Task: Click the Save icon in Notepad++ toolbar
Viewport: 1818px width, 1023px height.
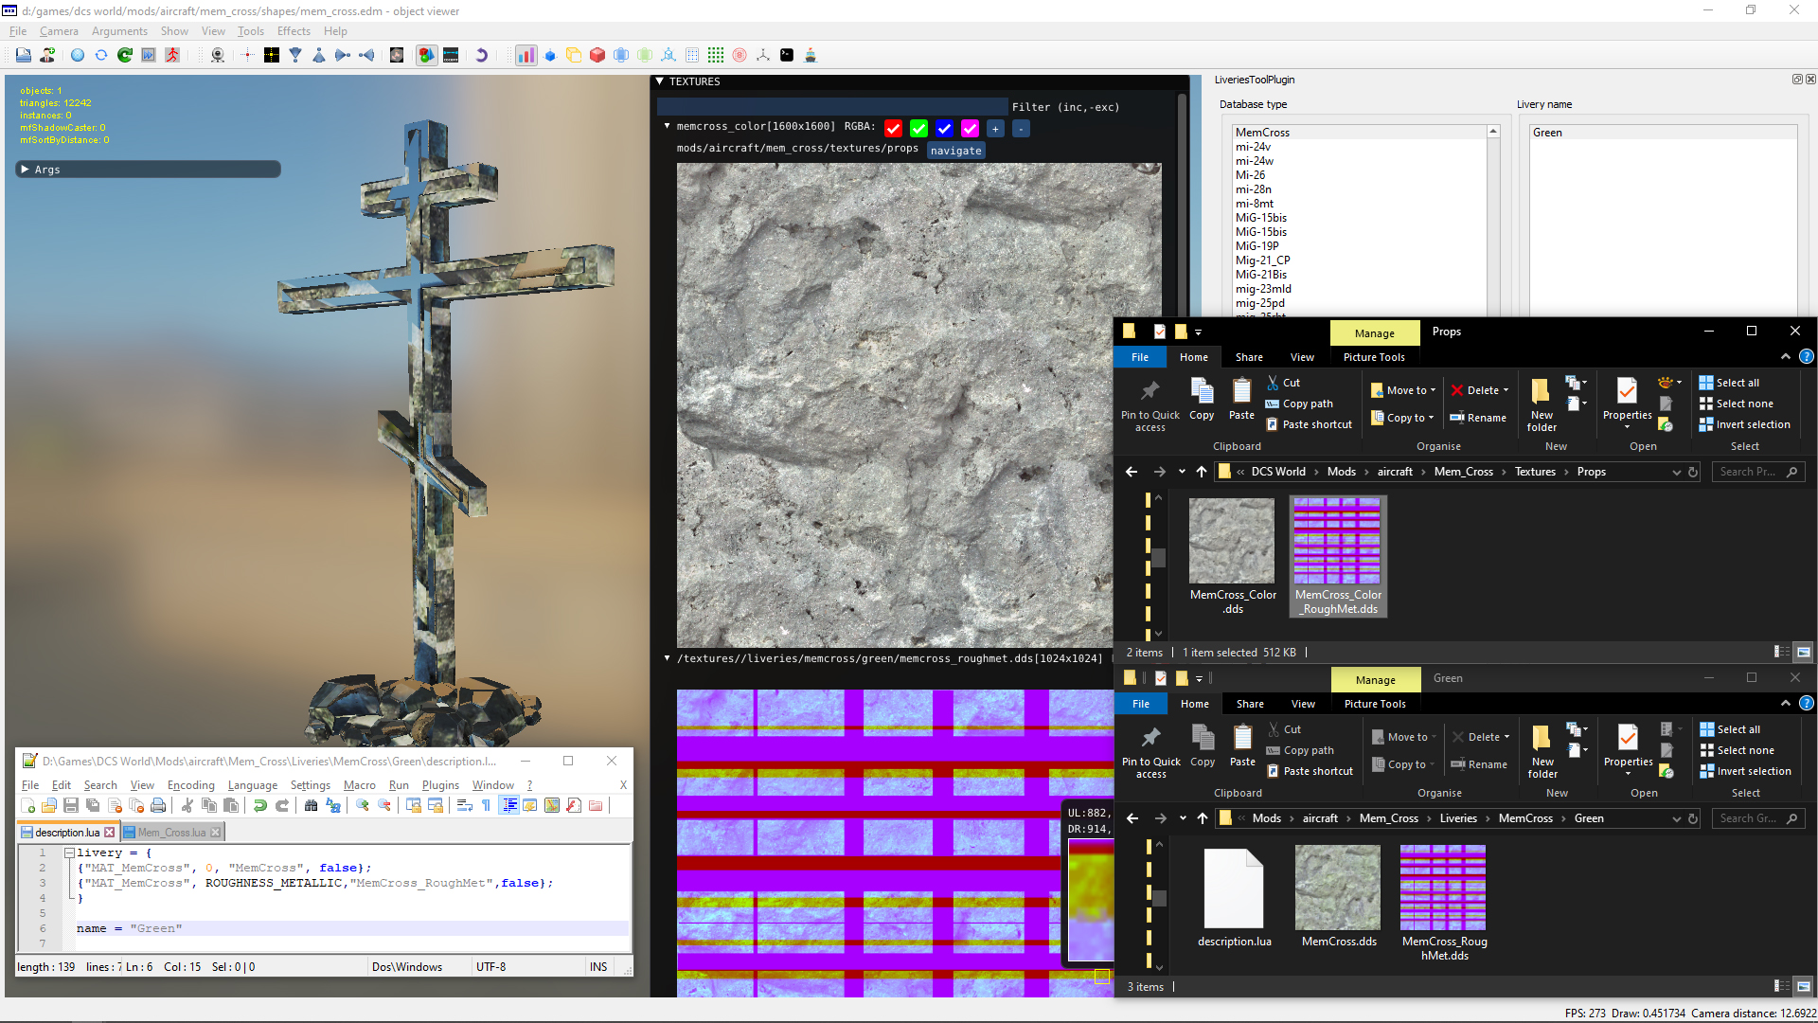Action: tap(71, 805)
